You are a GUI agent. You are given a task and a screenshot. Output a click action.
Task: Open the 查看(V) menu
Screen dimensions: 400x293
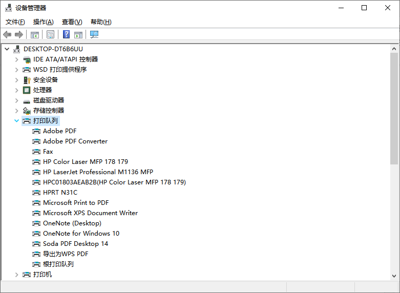72,22
